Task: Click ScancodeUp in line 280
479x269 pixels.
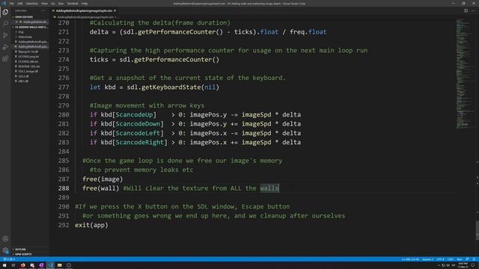Action: pos(134,114)
